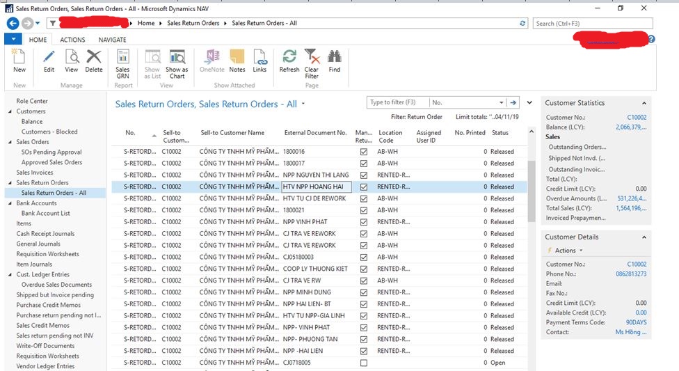Click the Search (Ctrl+F3) box
This screenshot has width=679, height=371.
click(593, 24)
